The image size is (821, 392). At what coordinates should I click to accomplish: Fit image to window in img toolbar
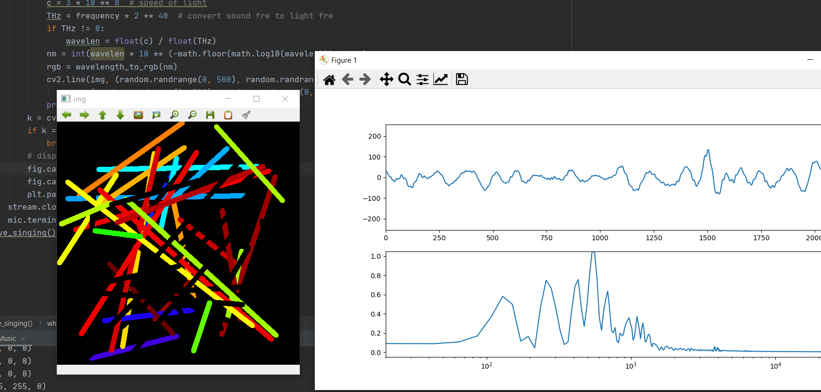point(156,115)
